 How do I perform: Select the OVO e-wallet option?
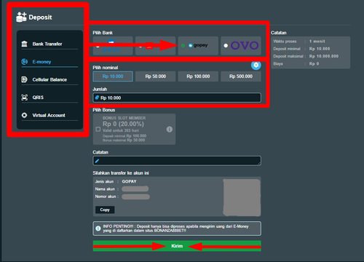[241, 46]
